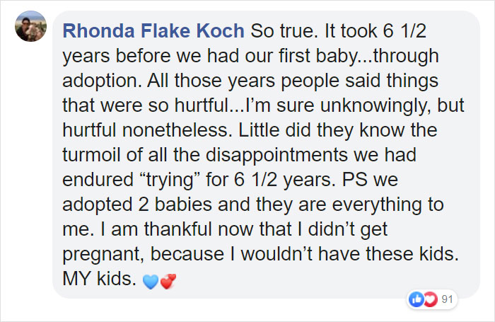
Task: Click the words "So true." in the comment
Action: point(284,31)
